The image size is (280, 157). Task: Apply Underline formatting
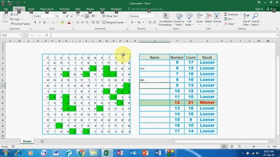tap(44, 22)
